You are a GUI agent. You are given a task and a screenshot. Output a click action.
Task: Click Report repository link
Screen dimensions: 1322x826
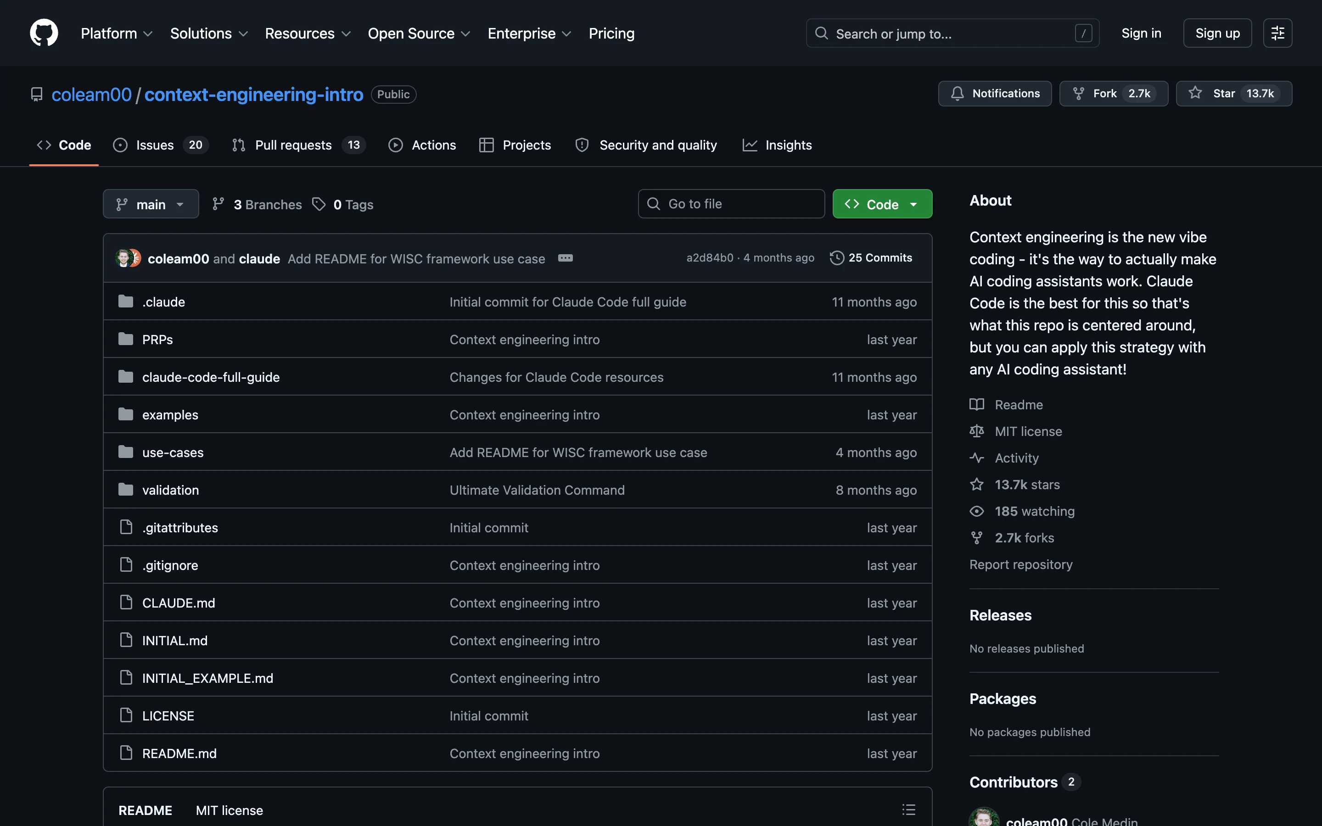[1020, 564]
